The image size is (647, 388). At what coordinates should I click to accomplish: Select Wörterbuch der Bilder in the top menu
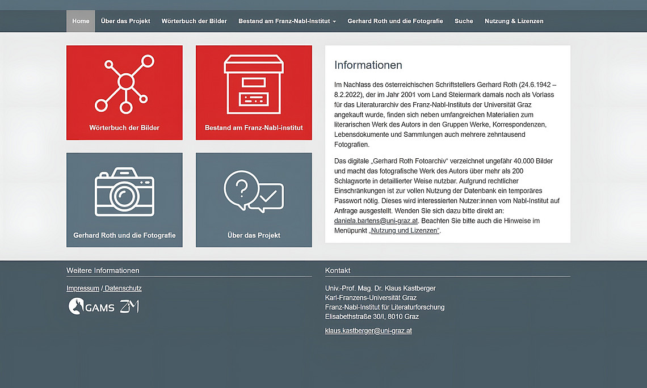[194, 21]
